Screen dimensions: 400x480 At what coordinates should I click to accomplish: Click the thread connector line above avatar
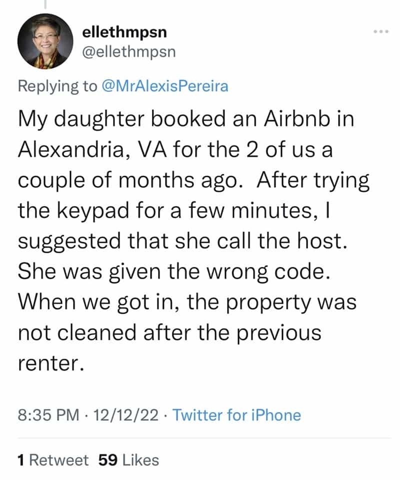point(45,5)
